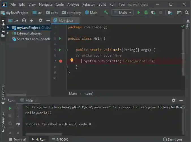This screenshot has width=191, height=142.
Task: Toggle the red breakpoint on line 7
Action: point(61,61)
